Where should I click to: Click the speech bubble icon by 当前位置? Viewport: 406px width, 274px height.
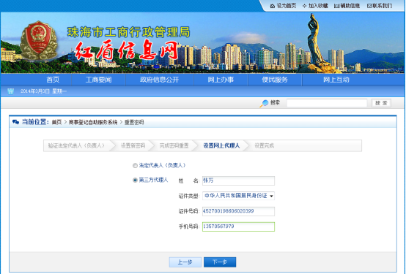coord(16,122)
